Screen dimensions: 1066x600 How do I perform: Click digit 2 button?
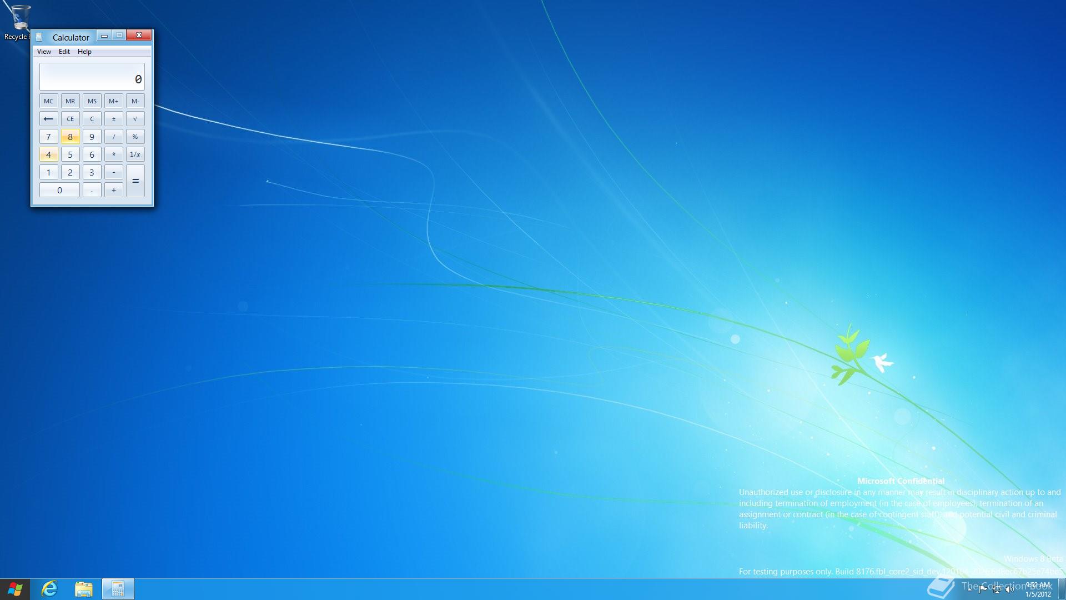70,172
